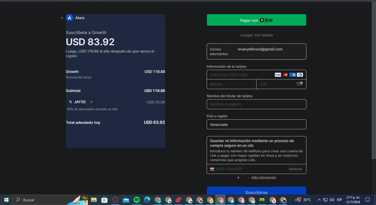This screenshot has height=205, width=376.
Task: Click the phone number field 0412-1234567
Action: point(256,169)
